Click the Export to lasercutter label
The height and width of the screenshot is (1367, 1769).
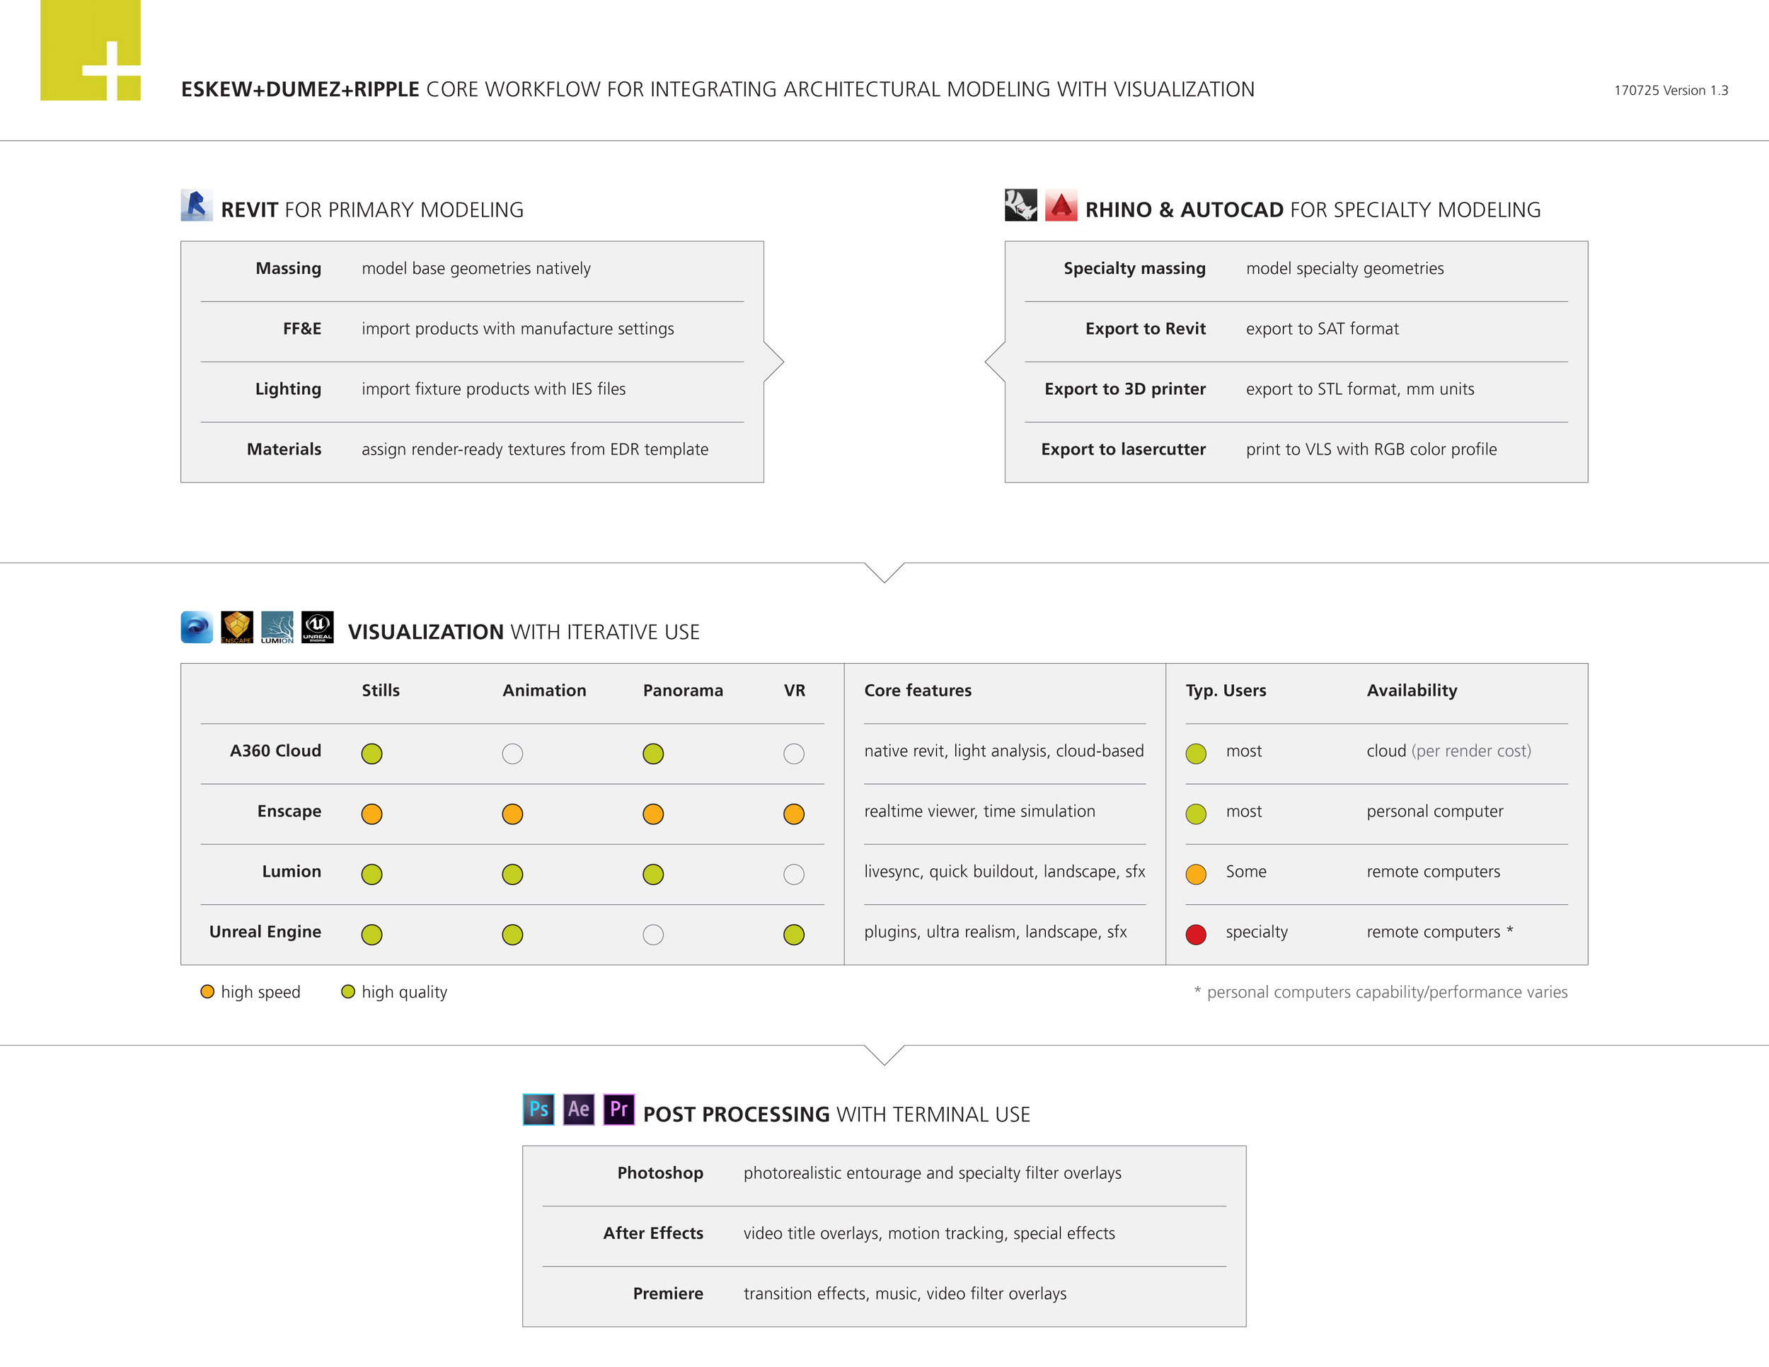[1124, 449]
